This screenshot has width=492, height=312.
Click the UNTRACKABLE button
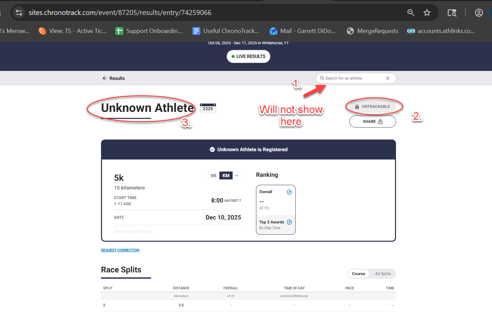(372, 107)
